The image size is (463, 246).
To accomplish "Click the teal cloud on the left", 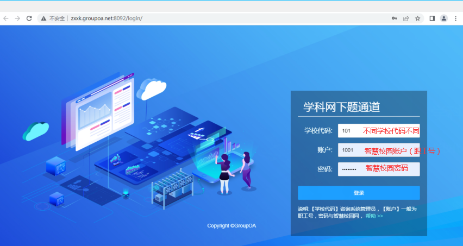I will [36, 130].
